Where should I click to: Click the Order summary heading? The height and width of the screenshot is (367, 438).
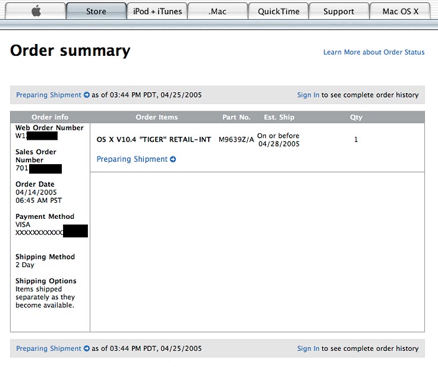70,51
